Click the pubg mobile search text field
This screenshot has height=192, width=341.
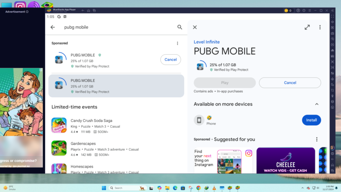coord(119,27)
